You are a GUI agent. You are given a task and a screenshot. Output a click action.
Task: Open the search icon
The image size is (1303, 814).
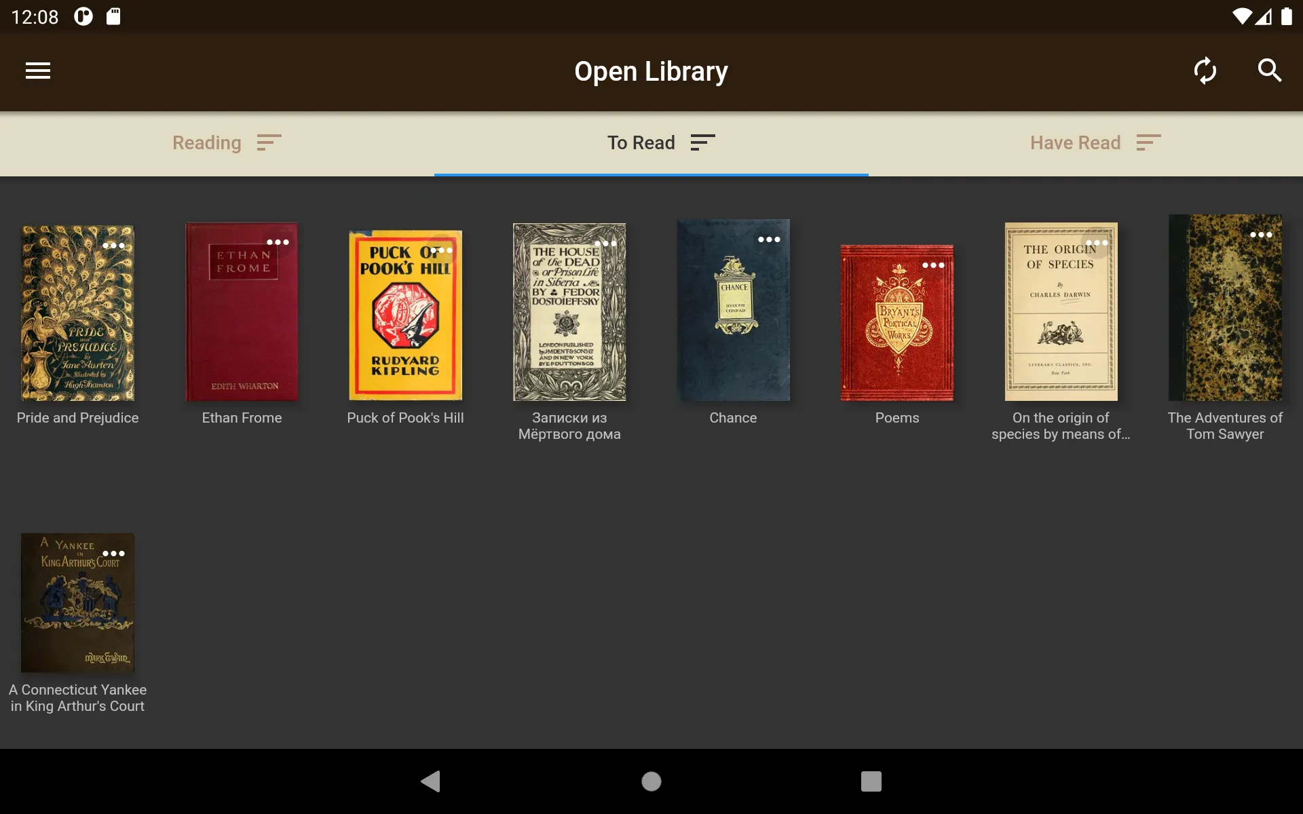(x=1270, y=71)
